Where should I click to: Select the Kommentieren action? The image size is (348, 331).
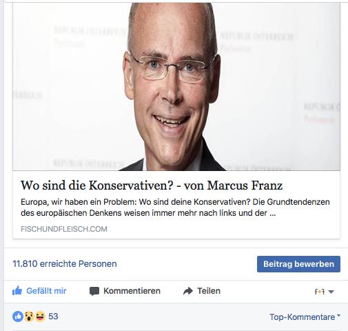click(x=125, y=291)
